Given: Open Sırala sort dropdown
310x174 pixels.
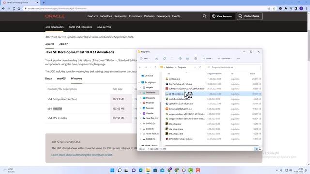Looking at the screenshot, I should [x=208, y=58].
